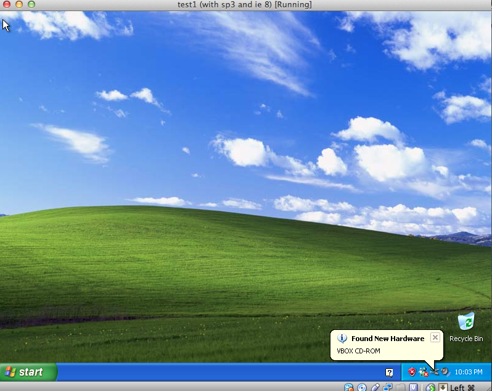The height and width of the screenshot is (391, 492).
Task: Open VirtualBox USB devices indicator
Action: point(375,387)
